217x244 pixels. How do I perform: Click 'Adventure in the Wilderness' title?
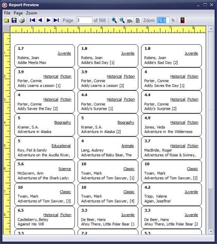(168, 132)
